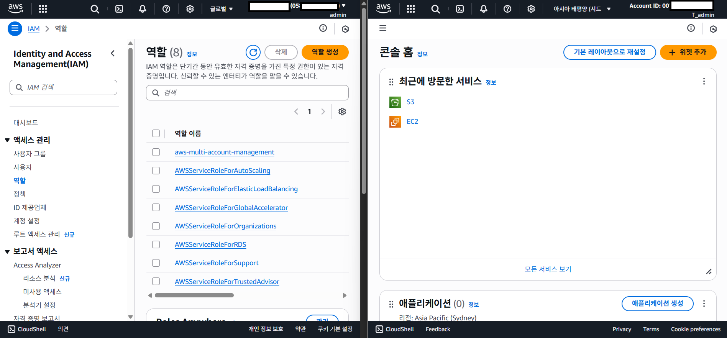The image size is (727, 338).
Task: Open info panel icon on IAM page
Action: click(x=323, y=28)
